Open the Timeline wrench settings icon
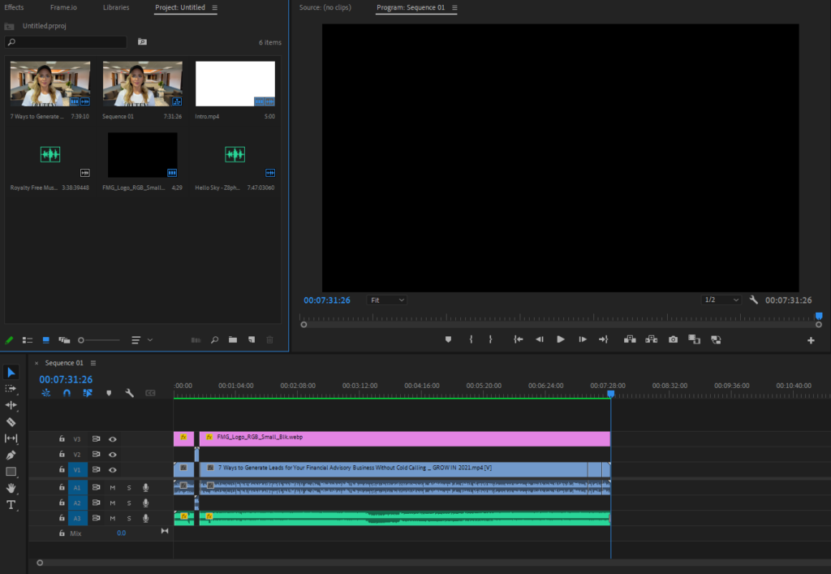831x574 pixels. click(130, 393)
